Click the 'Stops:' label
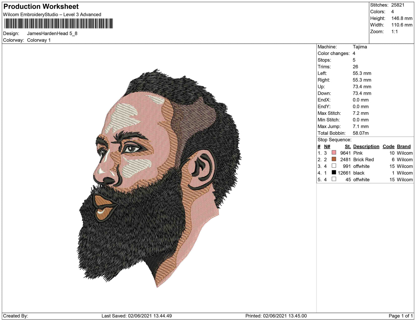This screenshot has height=320, width=416. (324, 60)
